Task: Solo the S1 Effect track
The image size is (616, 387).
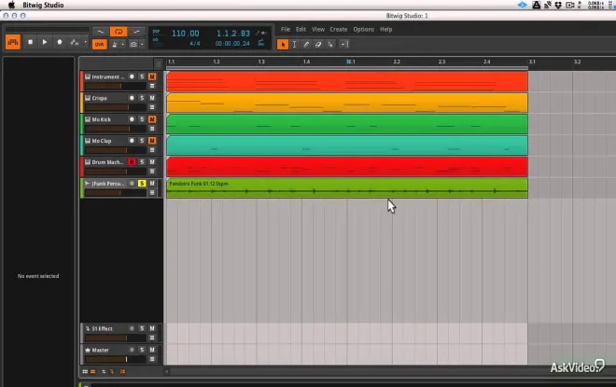Action: (142, 328)
